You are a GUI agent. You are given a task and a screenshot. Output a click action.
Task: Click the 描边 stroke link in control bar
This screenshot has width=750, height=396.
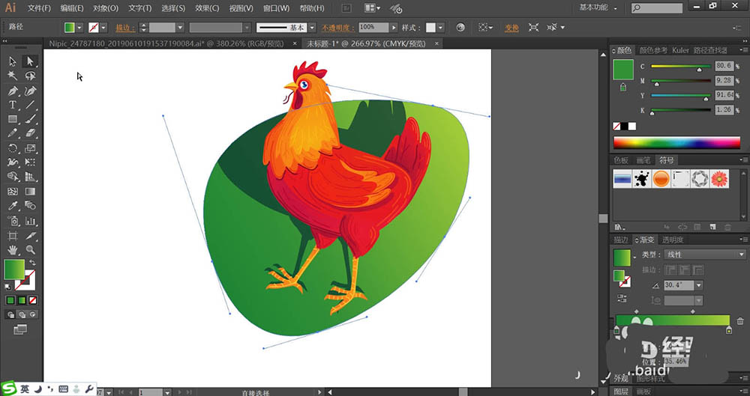[x=125, y=28]
